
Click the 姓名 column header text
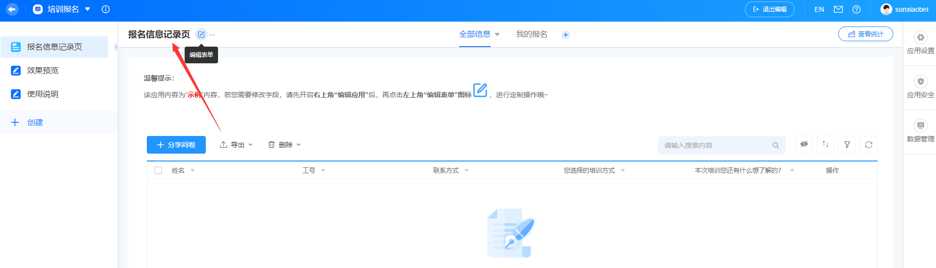pyautogui.click(x=178, y=170)
